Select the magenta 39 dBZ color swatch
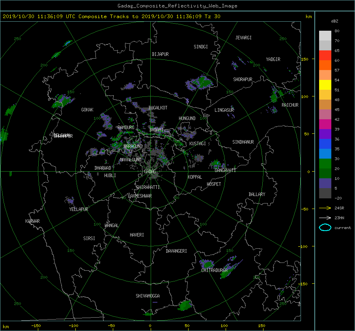Image resolution: width=355 pixels, height=331 pixels. pyautogui.click(x=325, y=124)
